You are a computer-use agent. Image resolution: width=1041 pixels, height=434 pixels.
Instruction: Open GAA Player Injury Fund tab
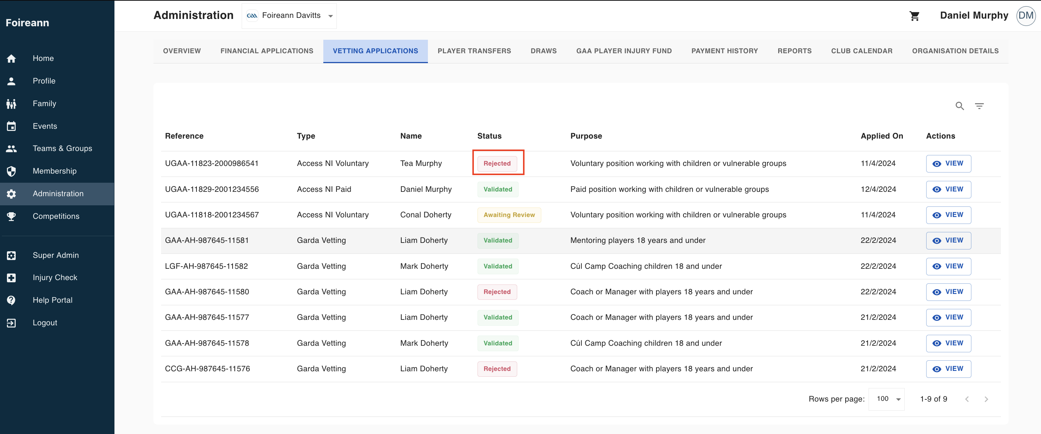click(624, 51)
